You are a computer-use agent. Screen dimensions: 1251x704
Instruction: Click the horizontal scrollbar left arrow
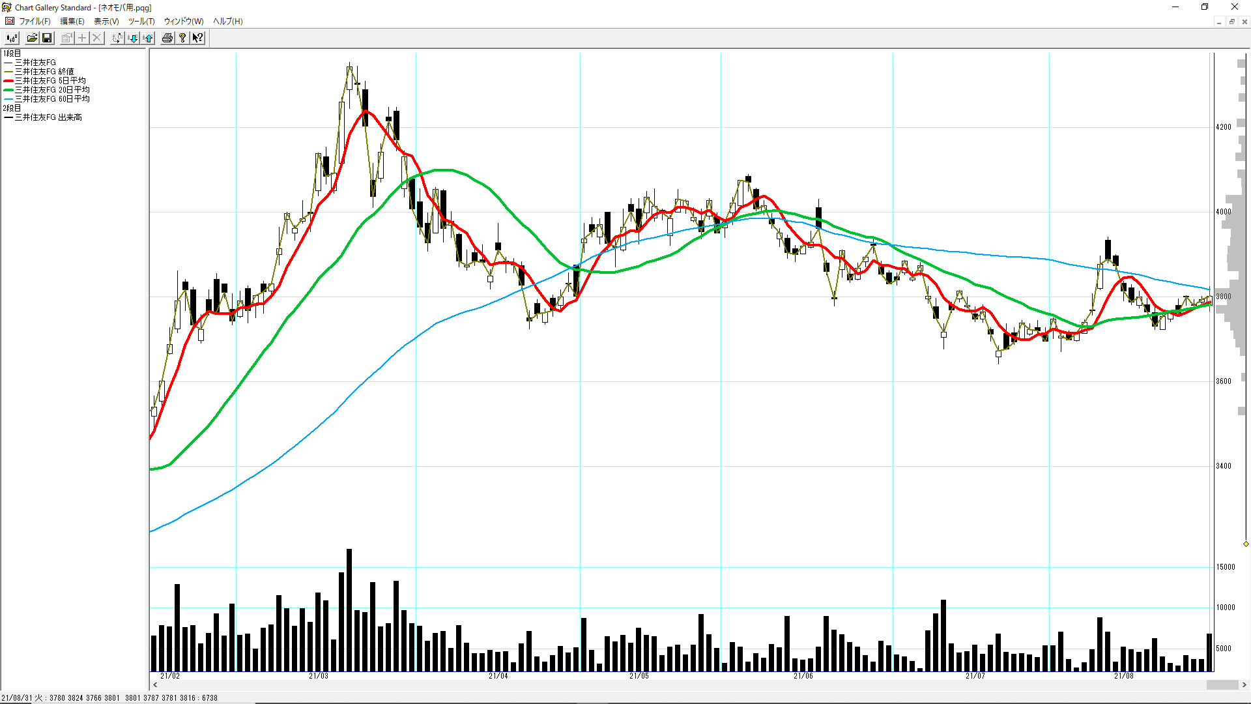pos(155,684)
